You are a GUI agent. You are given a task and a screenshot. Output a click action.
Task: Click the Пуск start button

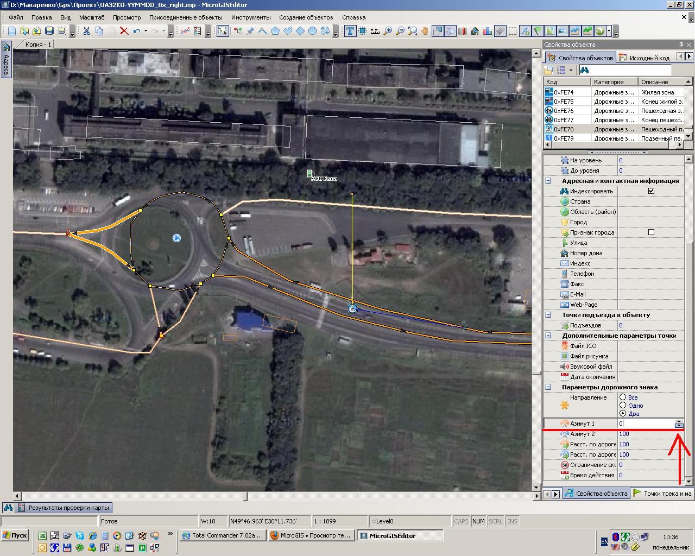point(15,535)
